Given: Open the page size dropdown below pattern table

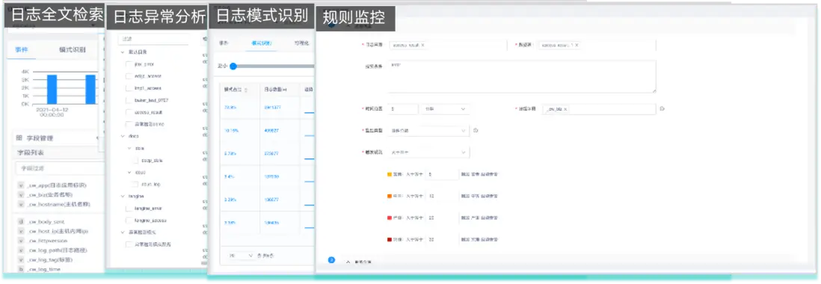Looking at the screenshot, I should point(242,256).
